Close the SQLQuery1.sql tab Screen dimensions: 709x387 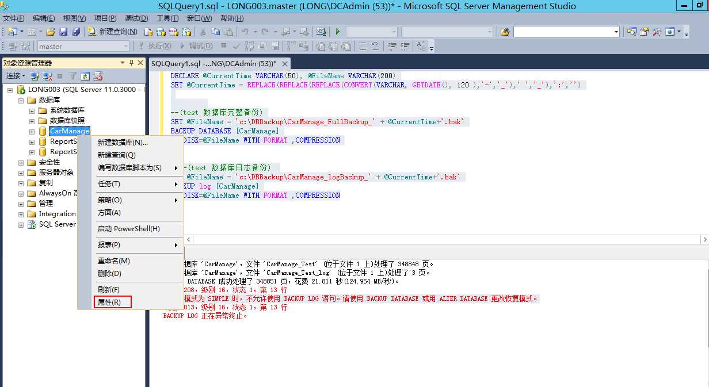pos(285,63)
